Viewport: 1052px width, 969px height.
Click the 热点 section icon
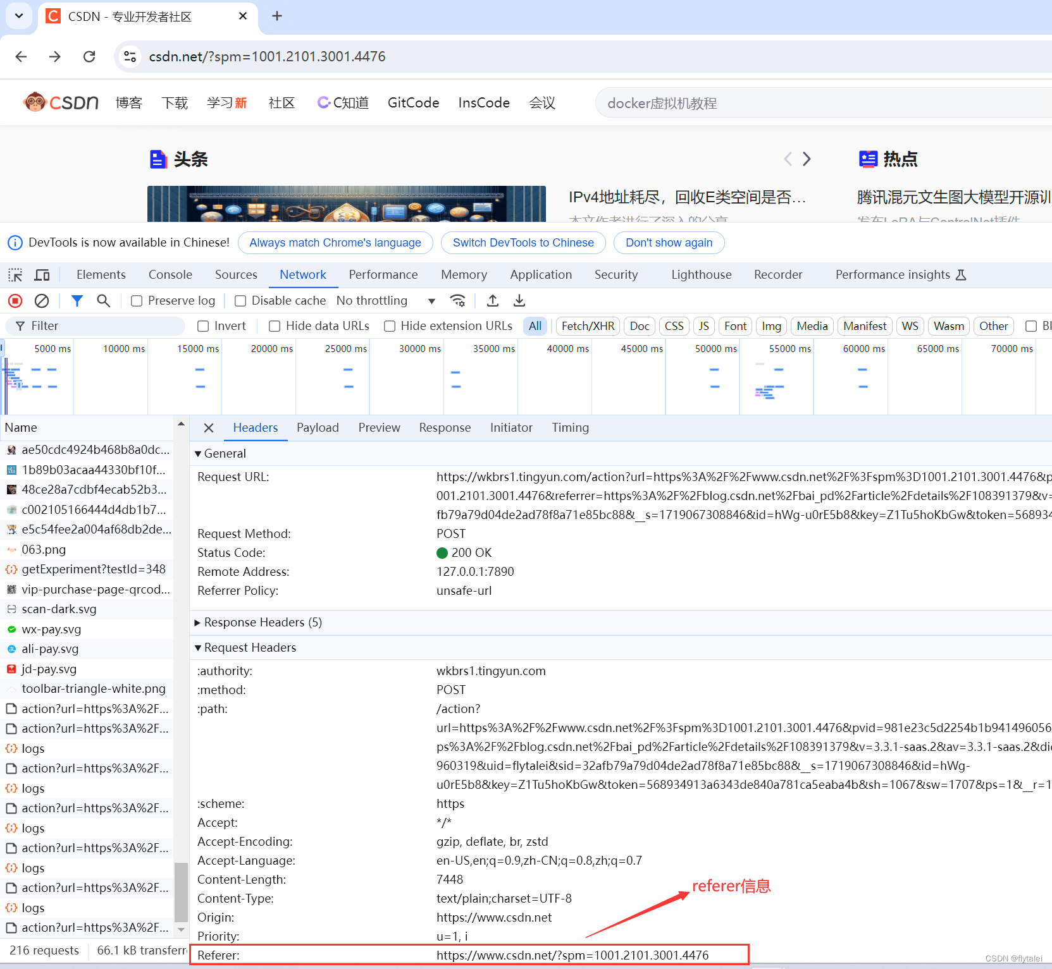[868, 159]
